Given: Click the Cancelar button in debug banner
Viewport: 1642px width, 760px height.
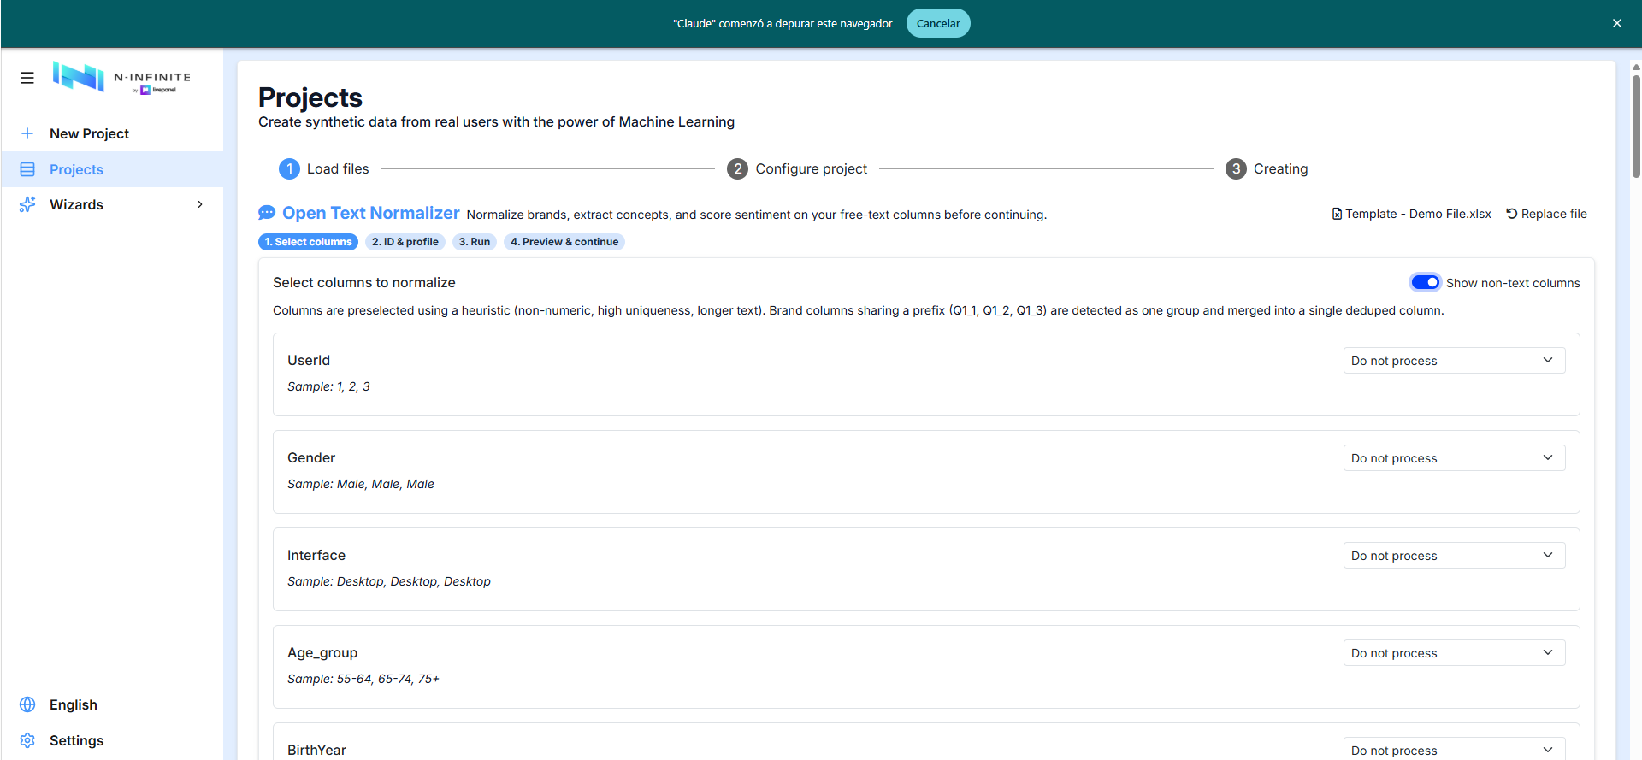Looking at the screenshot, I should coord(938,23).
